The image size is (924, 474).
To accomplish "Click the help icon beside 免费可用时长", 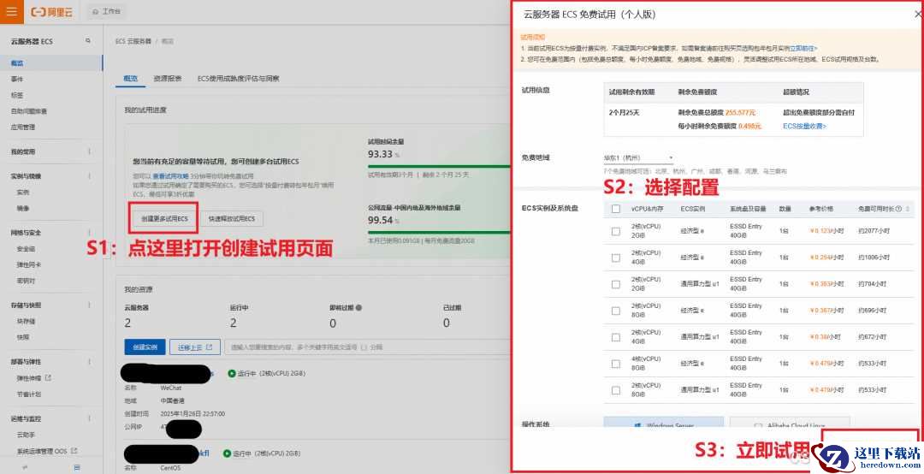I will tap(898, 209).
